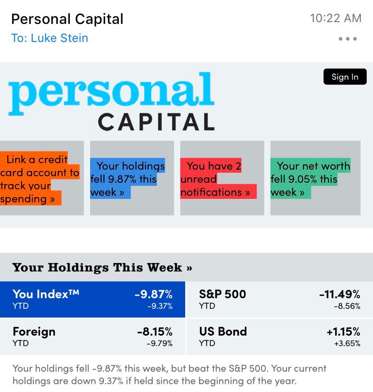Screen dimensions: 373x392
Task: Click the -9.87% You Index value
Action: [x=153, y=295]
